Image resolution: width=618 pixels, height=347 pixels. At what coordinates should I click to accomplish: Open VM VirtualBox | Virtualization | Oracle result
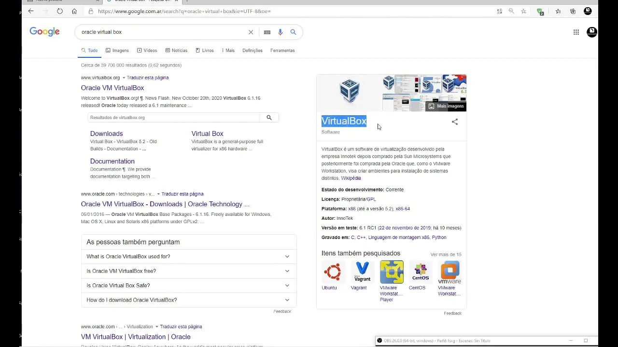(136, 337)
